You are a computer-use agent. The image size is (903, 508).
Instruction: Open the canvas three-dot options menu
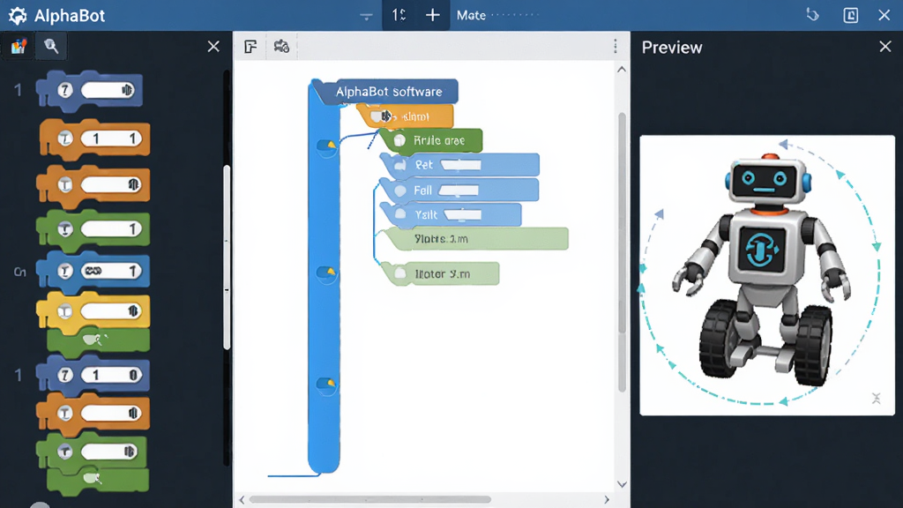pos(615,47)
